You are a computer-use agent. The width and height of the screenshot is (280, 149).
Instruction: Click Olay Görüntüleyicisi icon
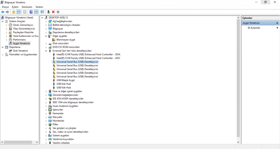pos(11,29)
